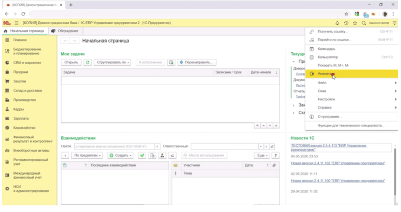Expand the Справка submenu

click(x=352, y=108)
